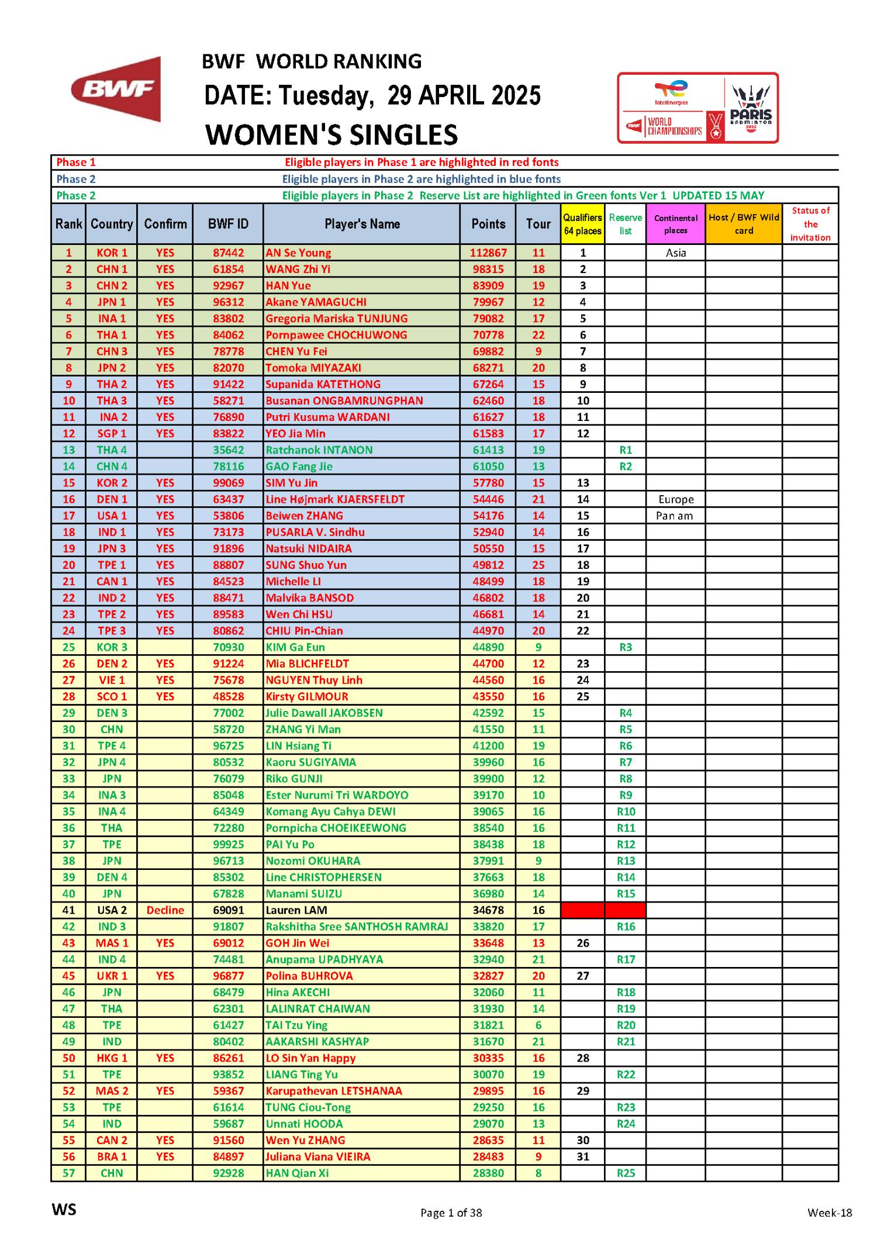Click player name HAN Qian Xi

tap(297, 1173)
